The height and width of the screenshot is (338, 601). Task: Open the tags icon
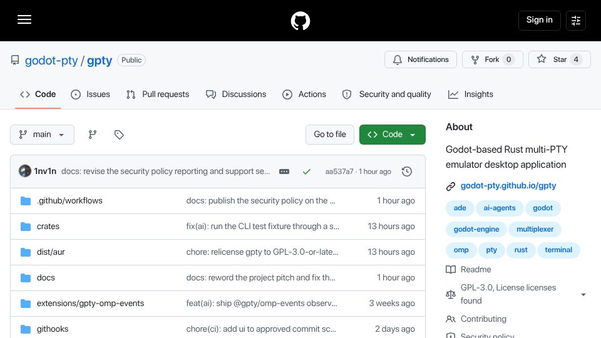coord(119,135)
